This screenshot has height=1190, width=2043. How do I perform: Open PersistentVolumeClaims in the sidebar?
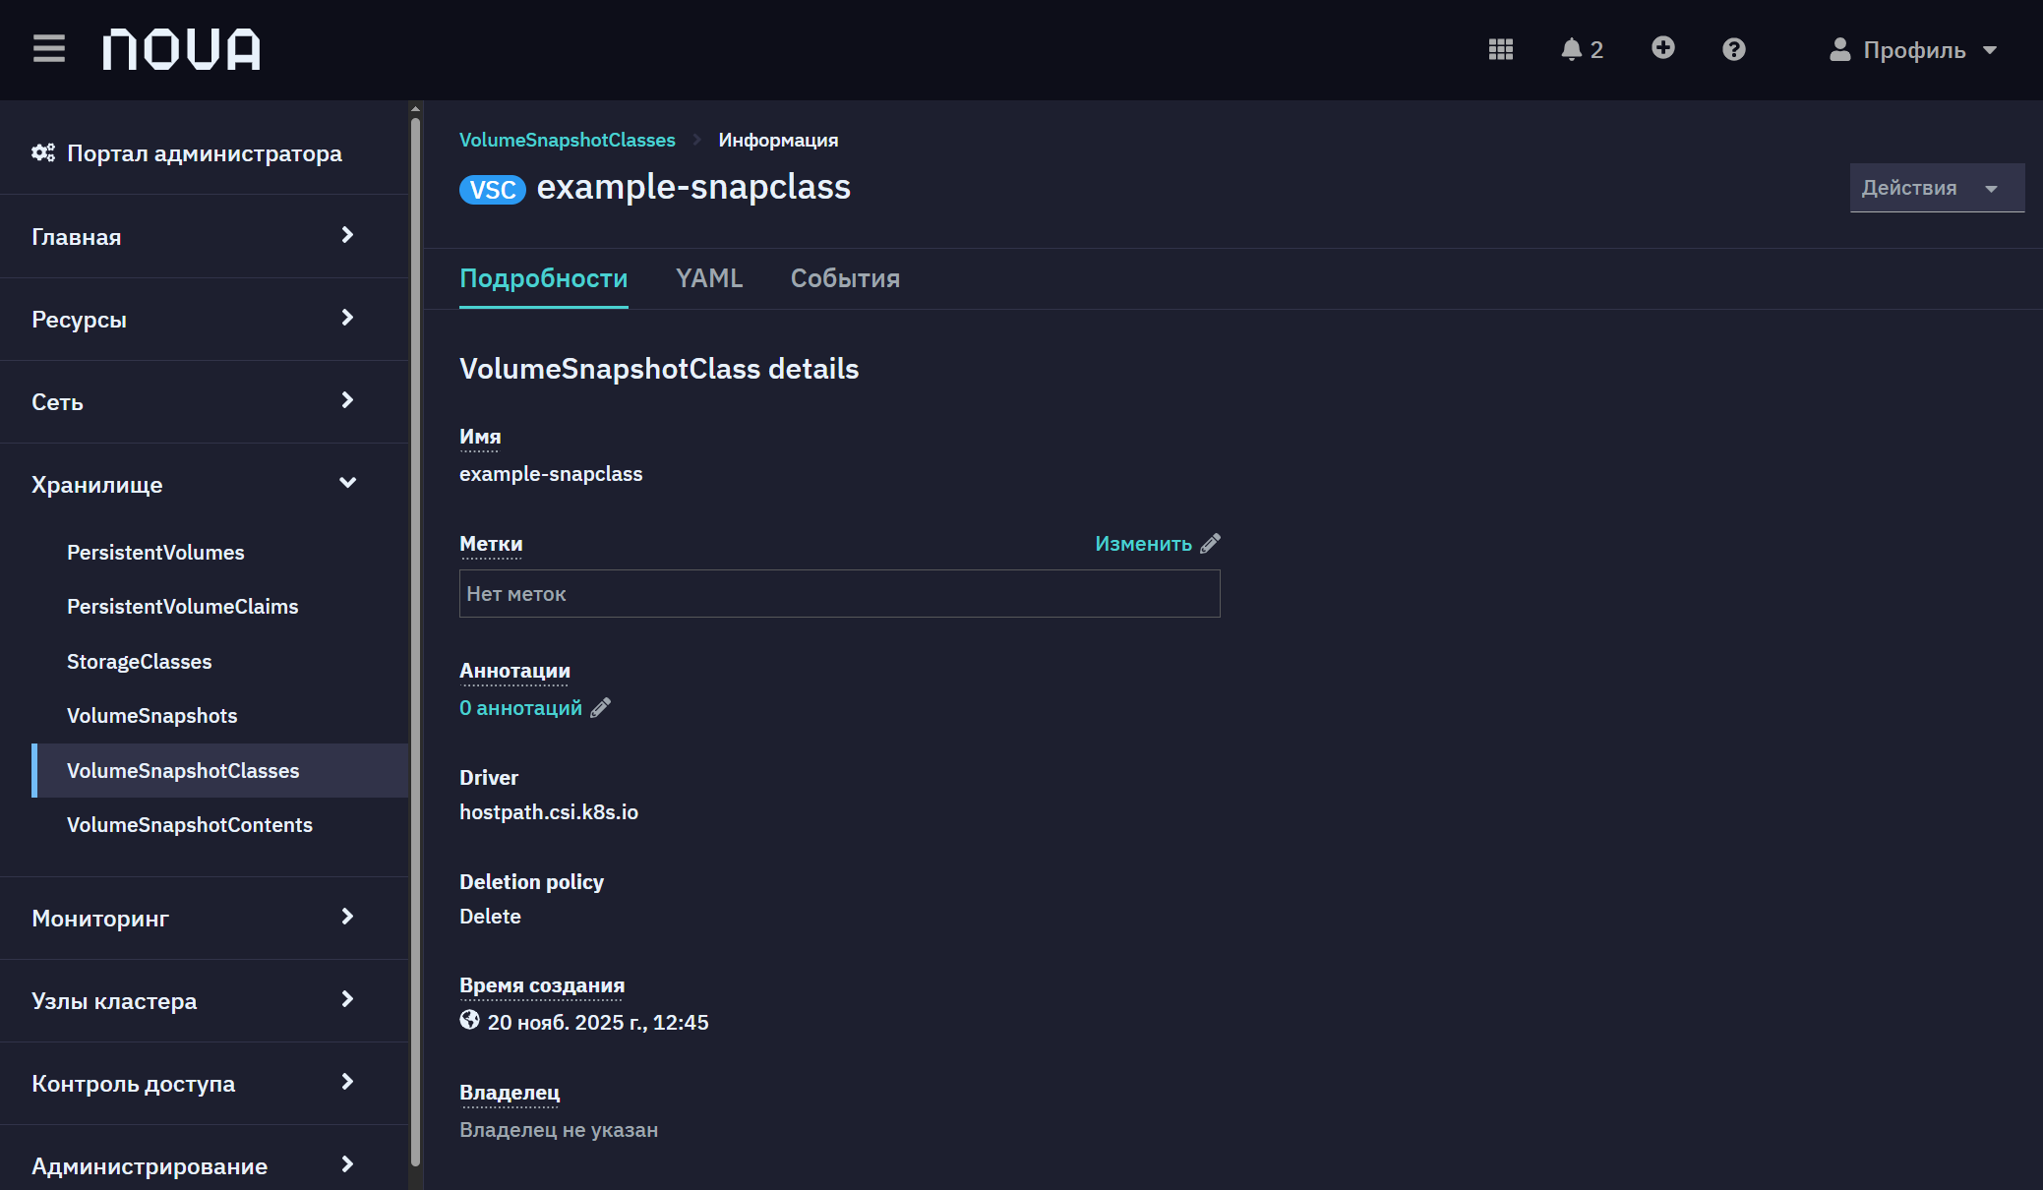(x=182, y=606)
